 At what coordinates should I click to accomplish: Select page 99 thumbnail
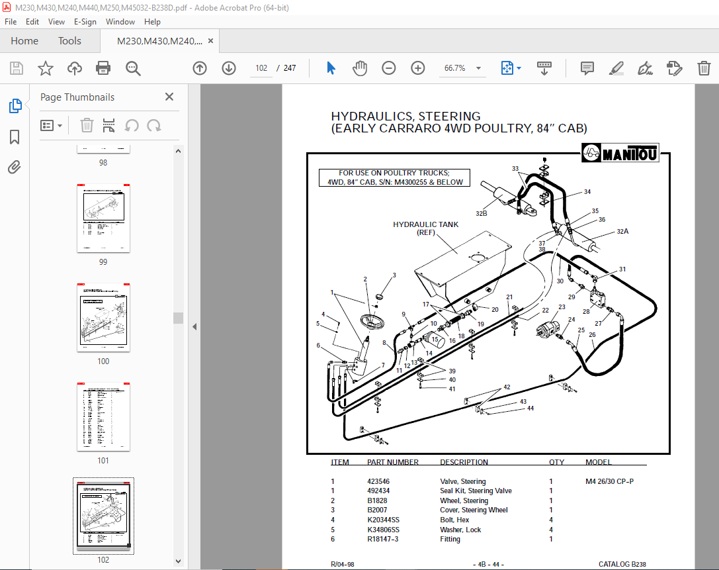pos(103,218)
